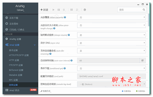This screenshot has height=97, width=153.
Task: Open the 快捷方式 shortcuts menu
Action: 46,91
